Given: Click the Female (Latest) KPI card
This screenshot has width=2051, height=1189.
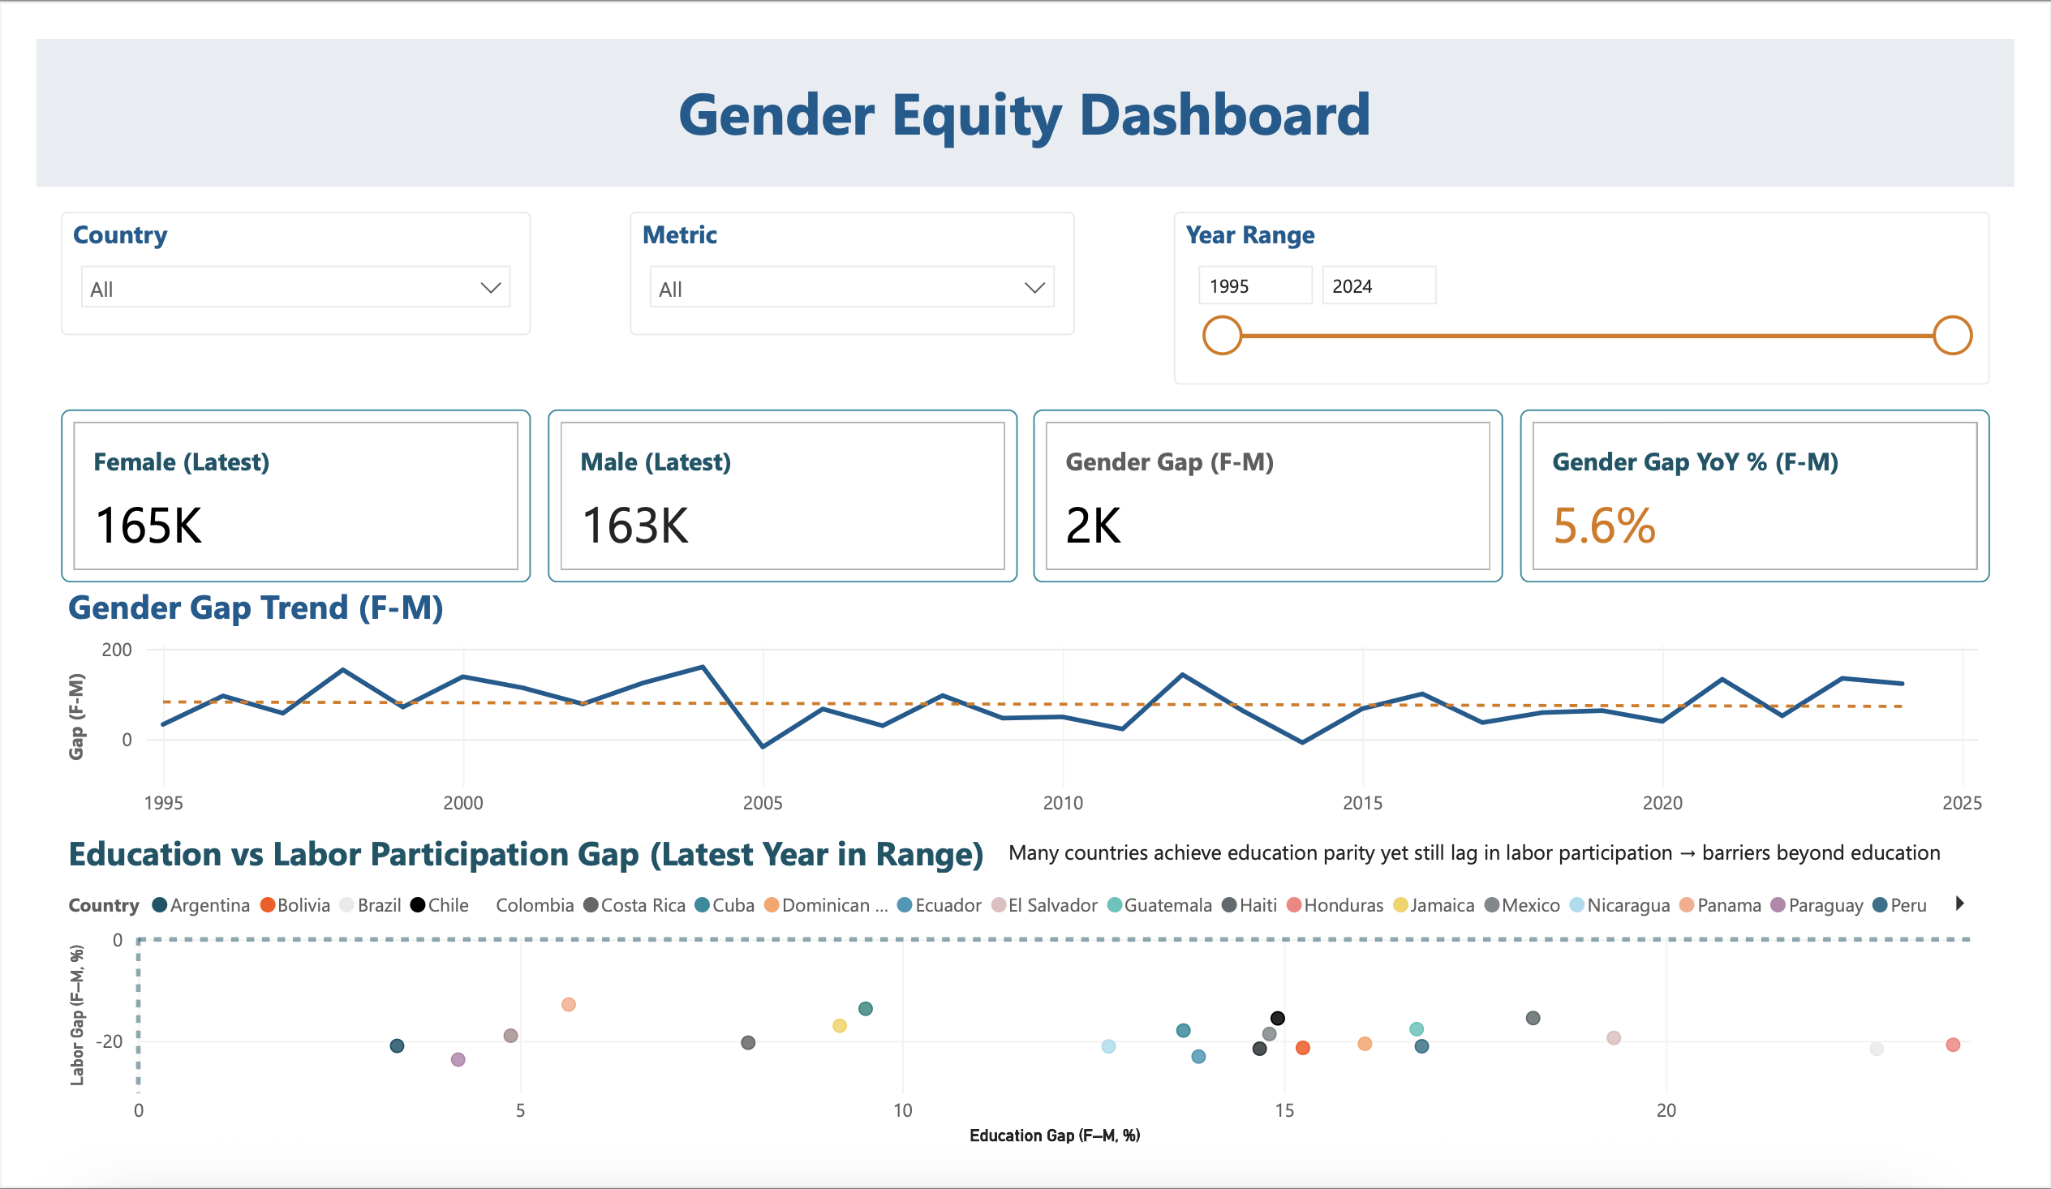Looking at the screenshot, I should (x=295, y=496).
